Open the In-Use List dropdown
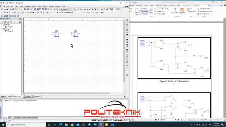The image size is (226, 127). (x=75, y=10)
